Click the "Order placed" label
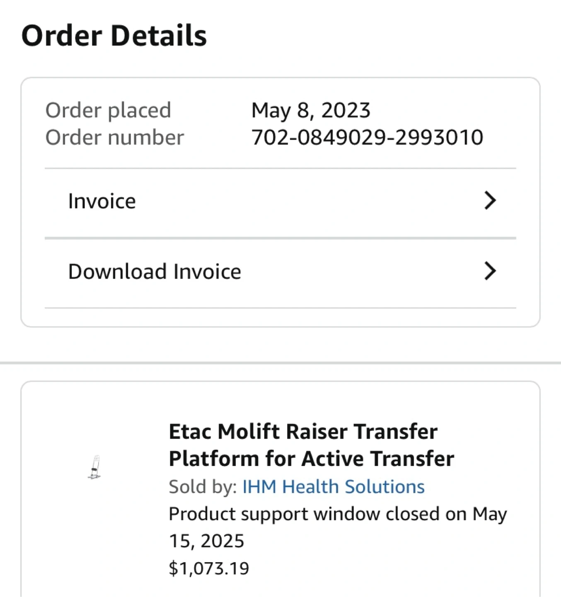The height and width of the screenshot is (597, 561). coord(108,111)
